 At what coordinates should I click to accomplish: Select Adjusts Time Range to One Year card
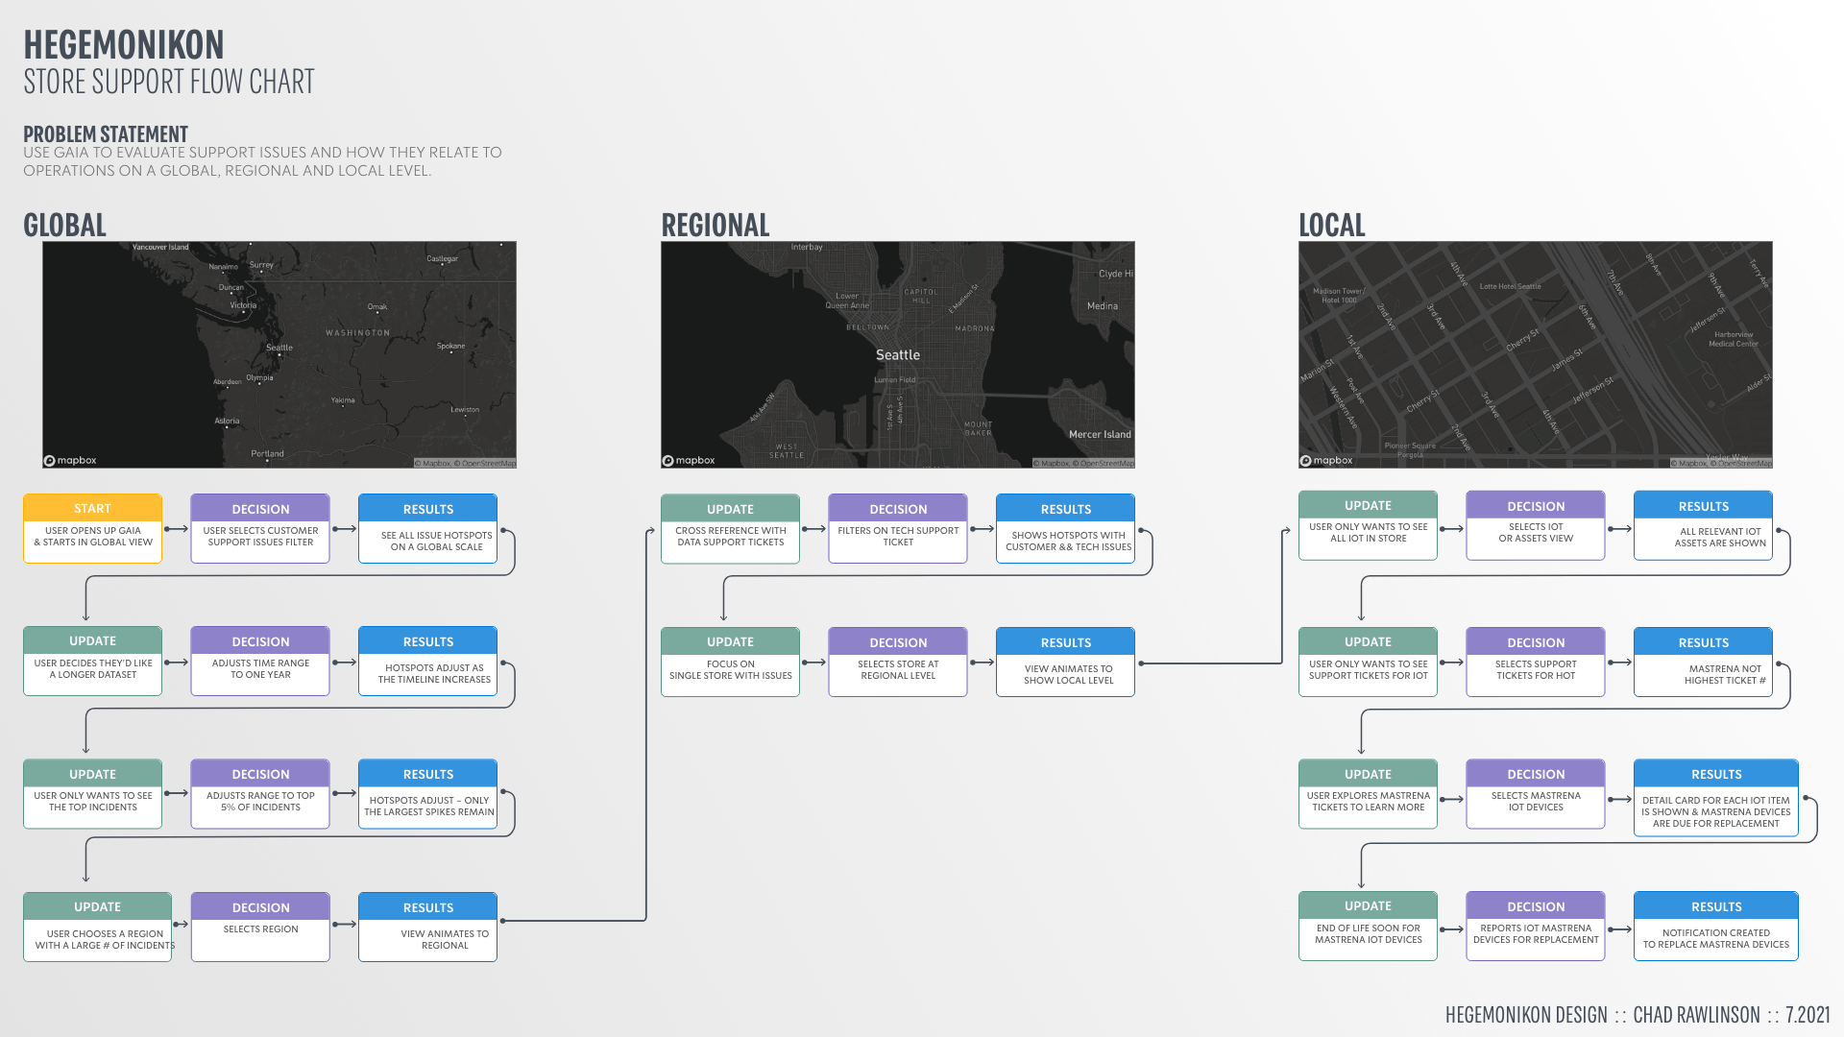tap(260, 662)
